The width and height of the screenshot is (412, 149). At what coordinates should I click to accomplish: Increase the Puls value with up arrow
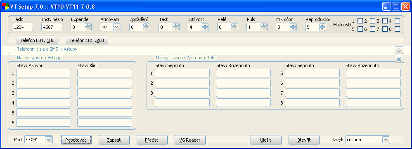263,26
